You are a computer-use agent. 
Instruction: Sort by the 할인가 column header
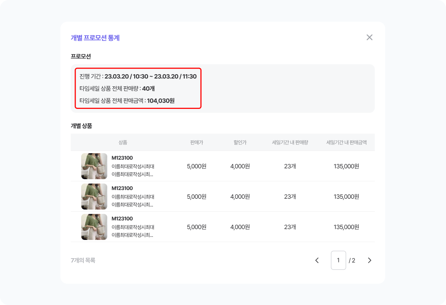point(241,142)
